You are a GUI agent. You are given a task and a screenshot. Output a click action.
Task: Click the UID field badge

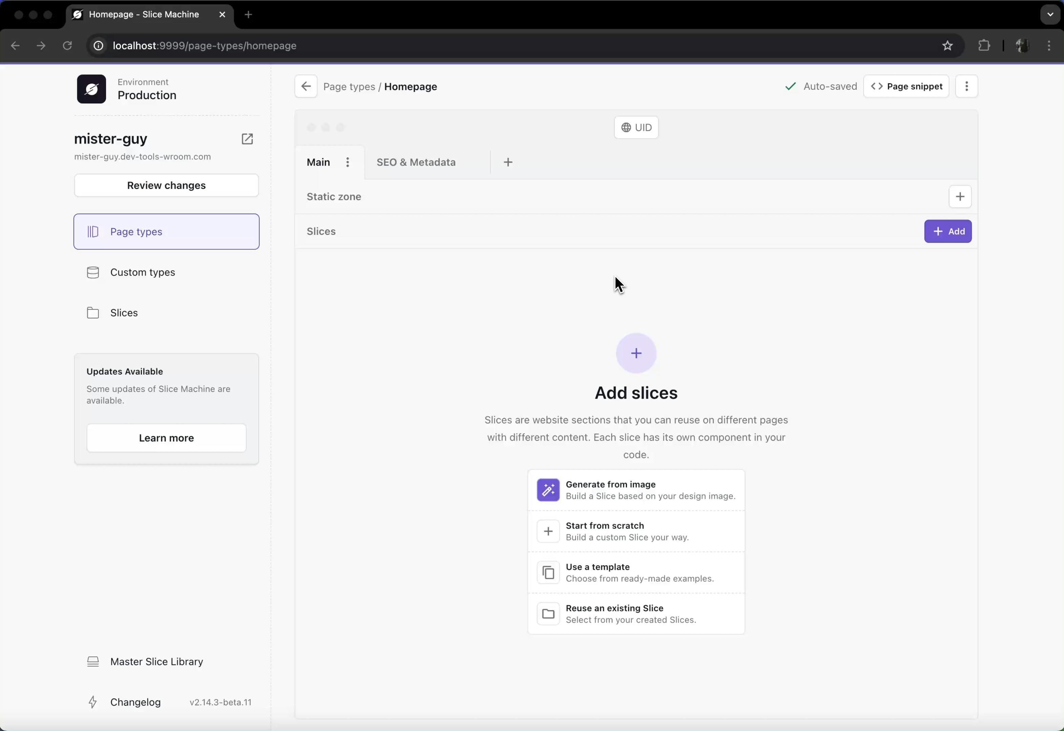pos(636,127)
